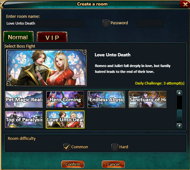Enable the Password checkbox
Viewport: 190px width, 170px height.
(x=106, y=23)
